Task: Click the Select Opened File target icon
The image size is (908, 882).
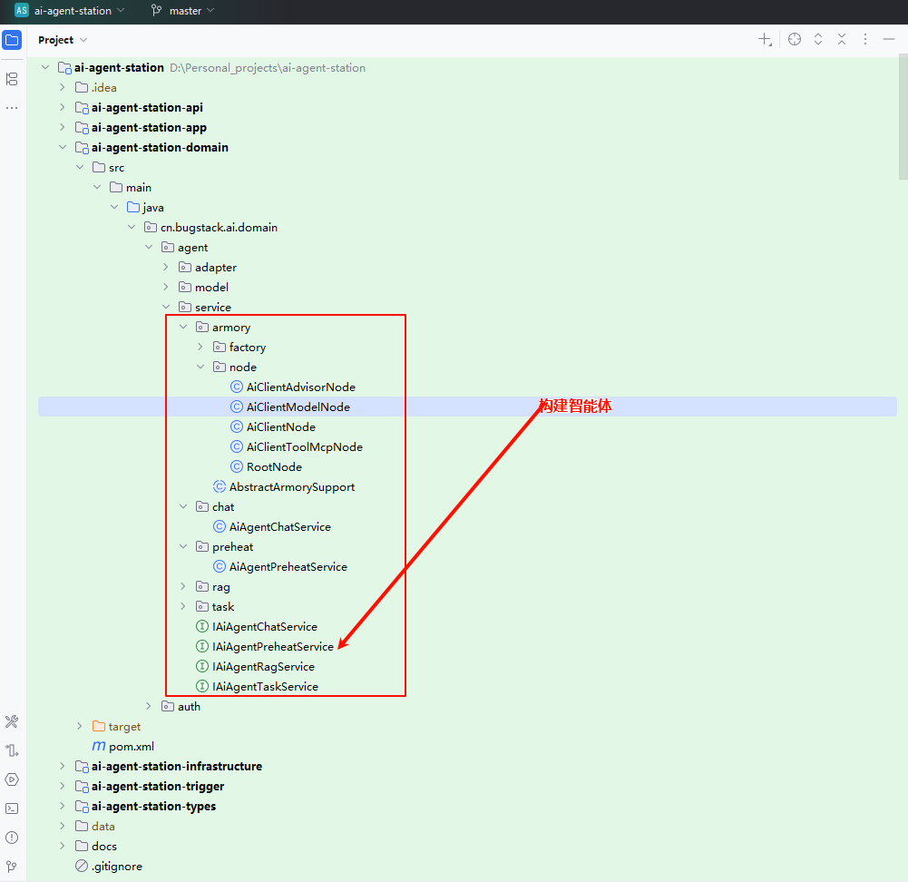Action: [x=795, y=40]
